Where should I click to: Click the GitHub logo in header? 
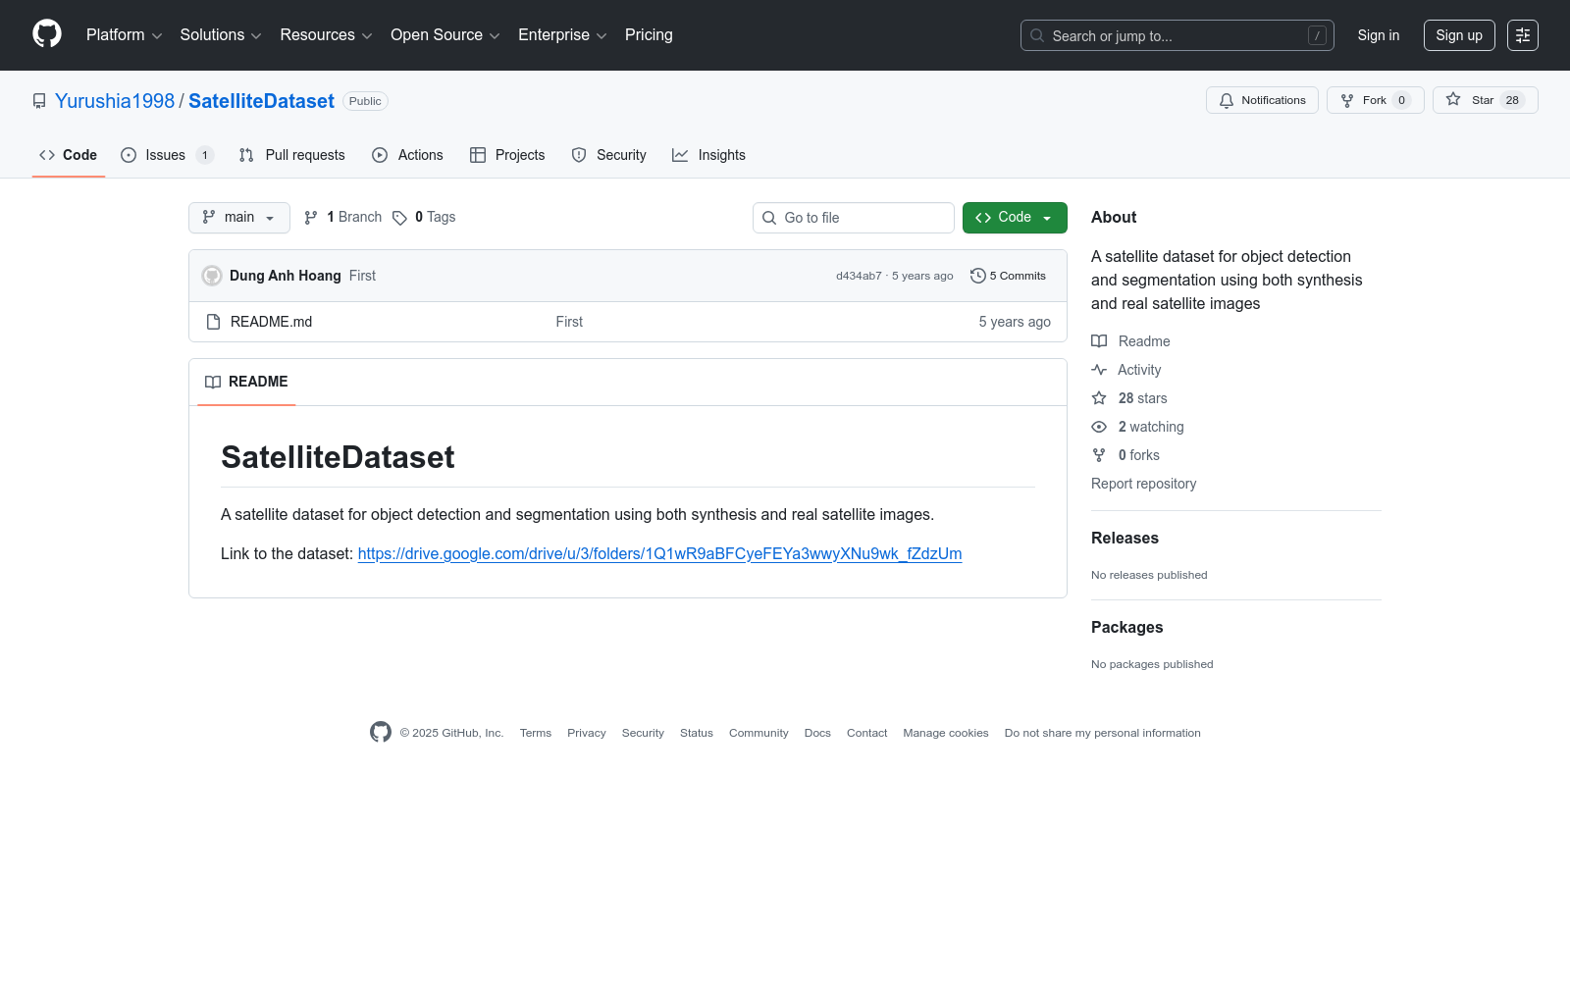47,34
